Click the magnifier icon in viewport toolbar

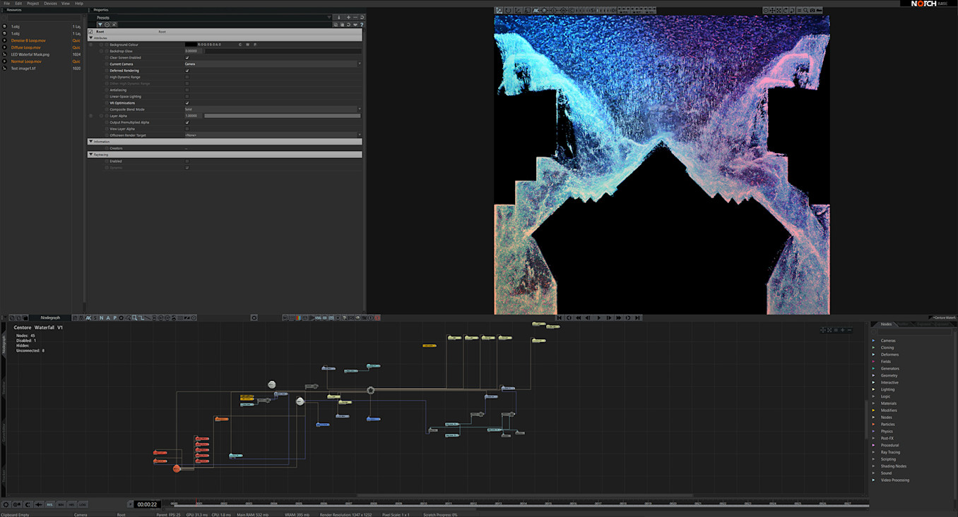(805, 11)
